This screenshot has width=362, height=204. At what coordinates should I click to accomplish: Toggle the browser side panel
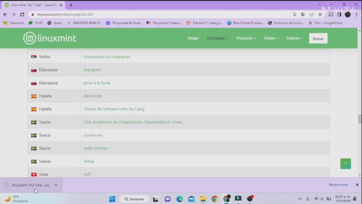coord(339,14)
